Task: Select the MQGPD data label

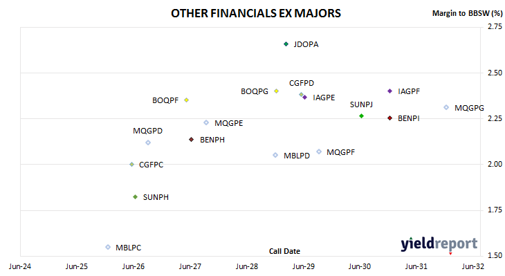Action: 148,131
